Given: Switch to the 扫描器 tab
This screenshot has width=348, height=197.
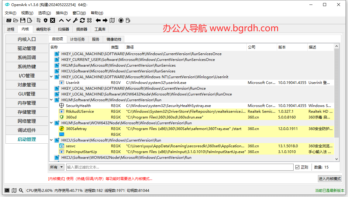Looking at the screenshot, I should tap(64, 29).
